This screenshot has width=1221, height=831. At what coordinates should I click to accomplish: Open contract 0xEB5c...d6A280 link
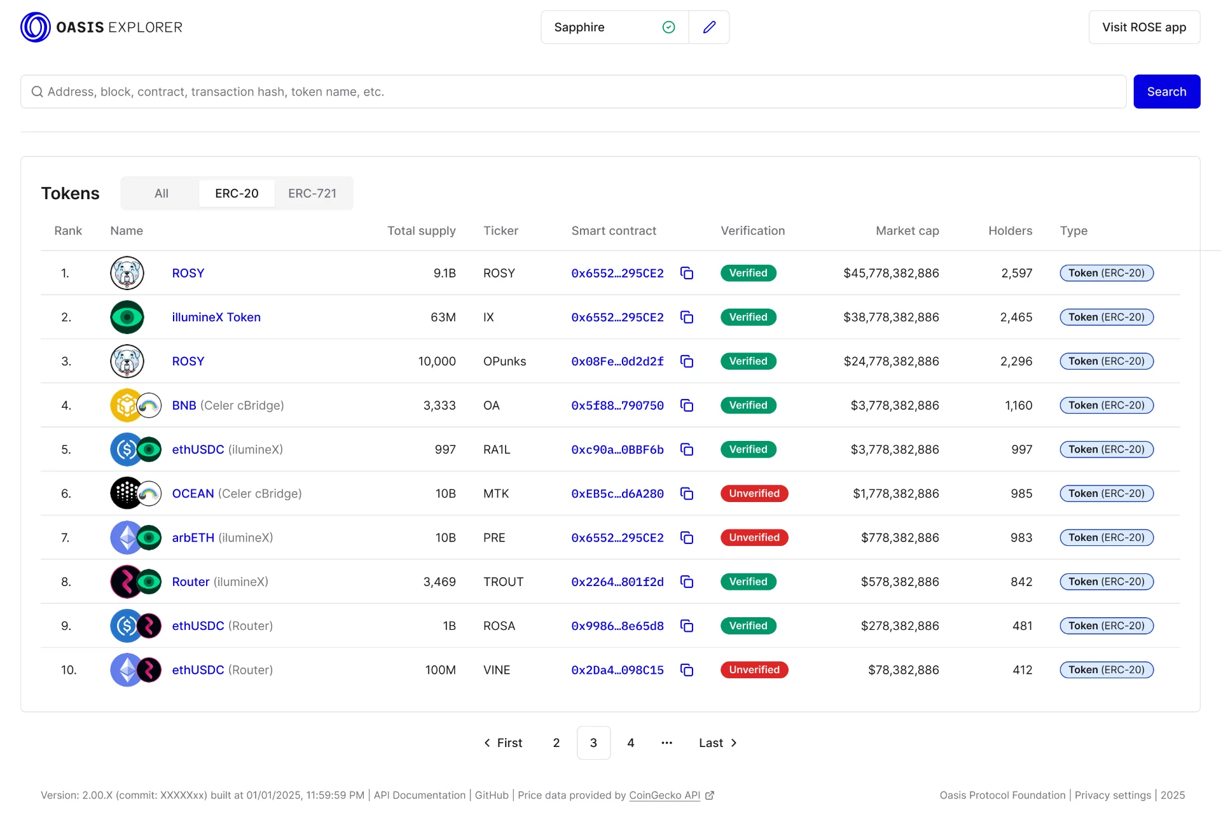[x=617, y=494]
